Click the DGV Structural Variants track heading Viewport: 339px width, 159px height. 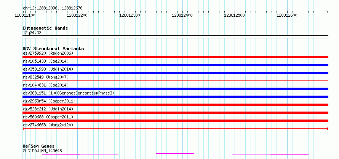(x=53, y=49)
